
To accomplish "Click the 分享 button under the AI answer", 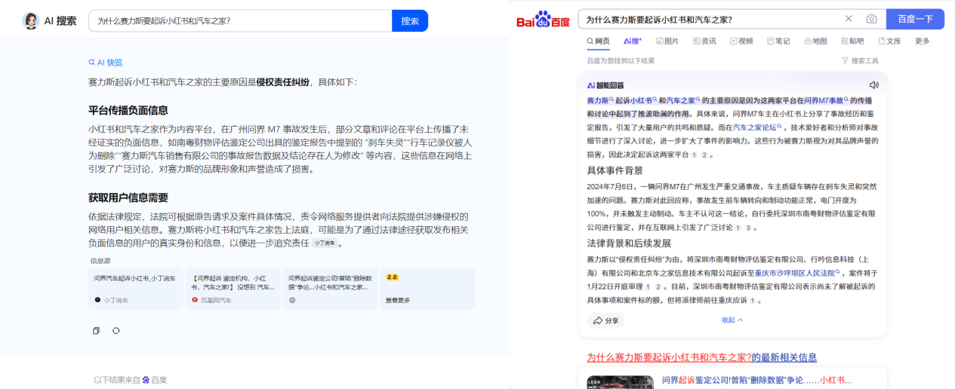I will [x=605, y=320].
